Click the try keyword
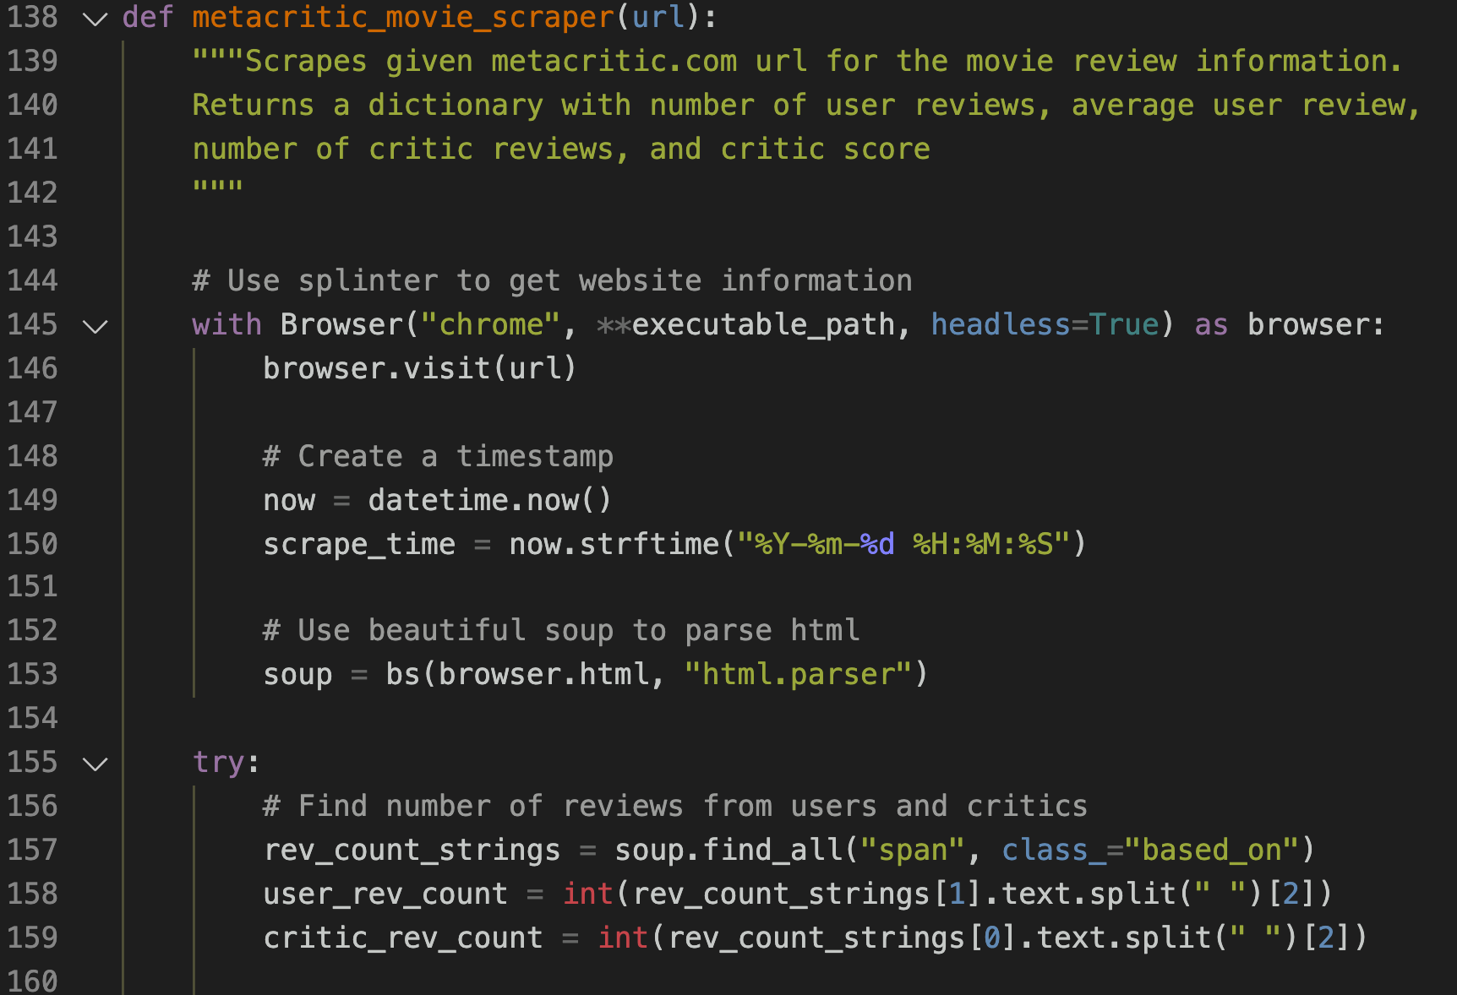 pyautogui.click(x=218, y=763)
